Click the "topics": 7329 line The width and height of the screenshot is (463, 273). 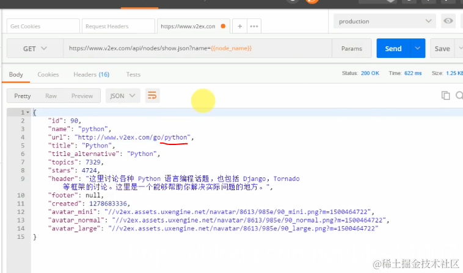click(76, 162)
